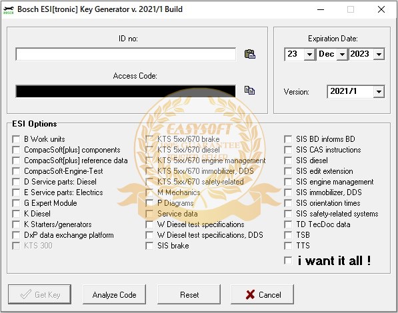Image resolution: width=398 pixels, height=313 pixels.
Task: Click the greyed Get Key button
Action: point(39,294)
